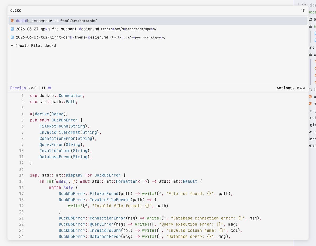Choose Create File: duckd option
The height and width of the screenshot is (246, 316).
pos(158,46)
